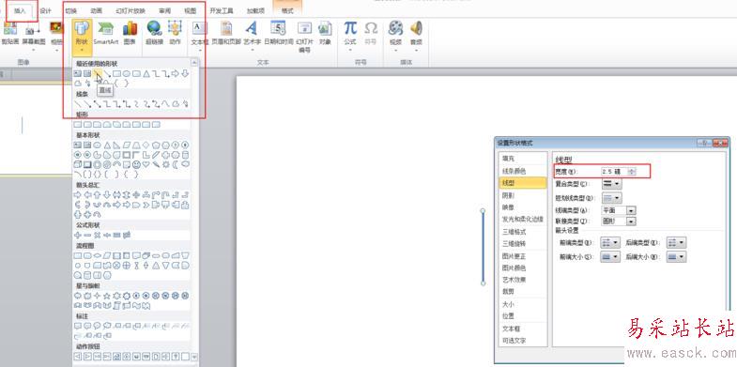The height and width of the screenshot is (367, 737).
Task: Insert slide number (幻灯片编号)
Action: [x=304, y=37]
